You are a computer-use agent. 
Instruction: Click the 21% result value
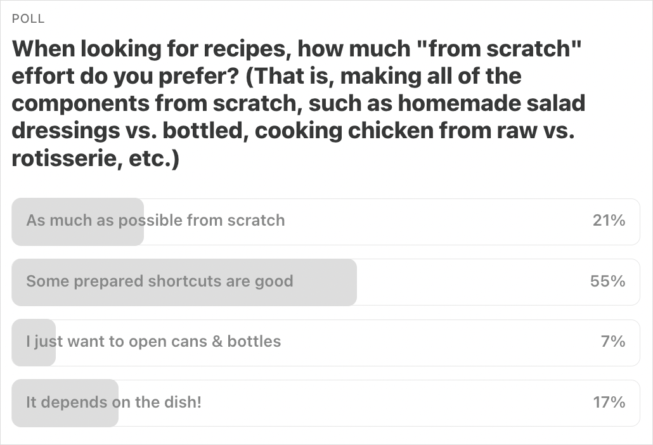[609, 220]
